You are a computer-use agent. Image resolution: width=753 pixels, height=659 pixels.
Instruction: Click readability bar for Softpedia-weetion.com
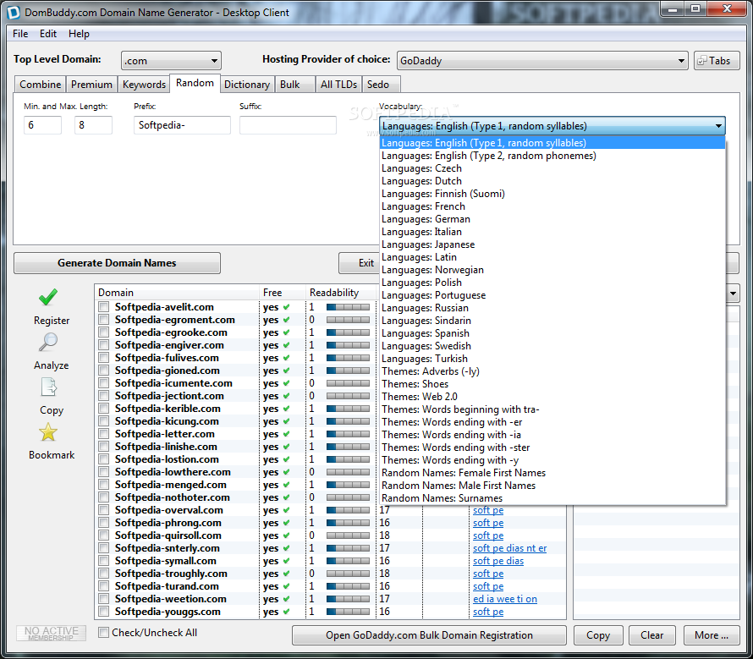tap(349, 599)
